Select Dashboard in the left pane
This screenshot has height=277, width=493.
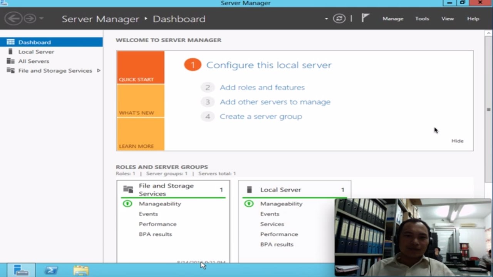pyautogui.click(x=51, y=42)
